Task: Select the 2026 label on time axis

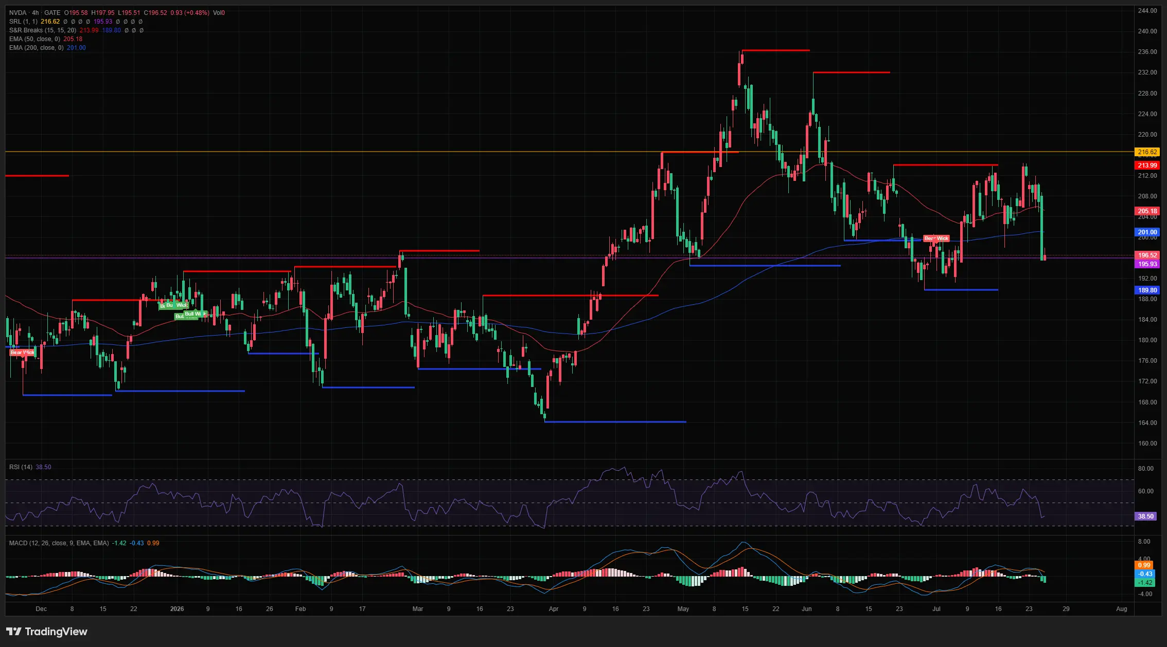Action: point(177,609)
